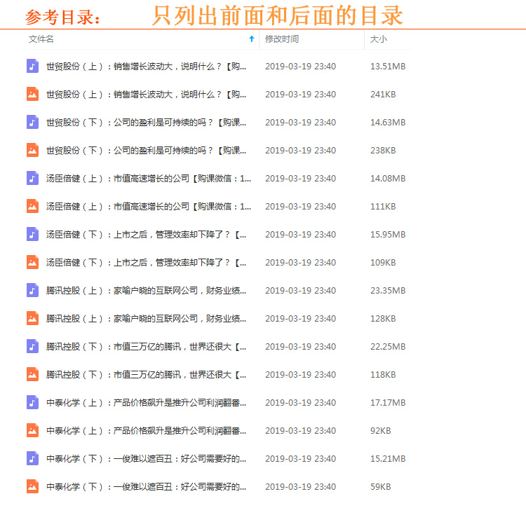This screenshot has height=508, width=526.
Task: Click the image icon for 世贸股份（上）
Action: click(32, 95)
